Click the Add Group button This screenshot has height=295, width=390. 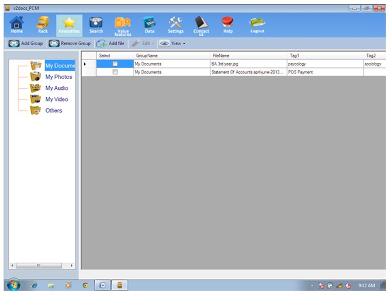(x=26, y=44)
